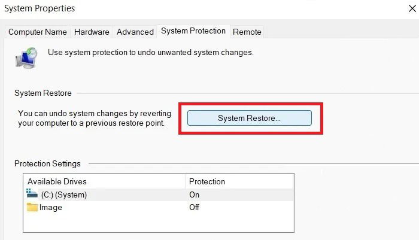Select the System Protection tab

(x=193, y=31)
